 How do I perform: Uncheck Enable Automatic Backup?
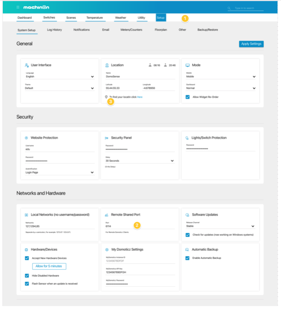click(187, 258)
